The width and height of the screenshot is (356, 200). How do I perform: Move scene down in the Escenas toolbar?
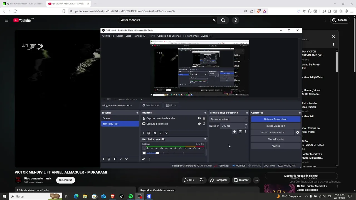127,159
